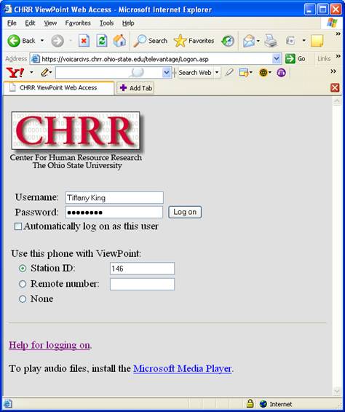Open the Mail icon in toolbar
Viewport: 345px width, 412px height.
[249, 41]
